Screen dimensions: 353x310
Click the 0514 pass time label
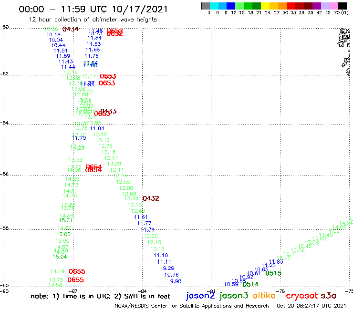(250, 284)
